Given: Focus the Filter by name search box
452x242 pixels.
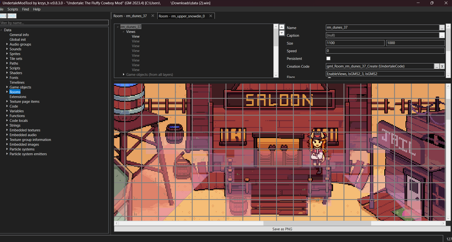Looking at the screenshot, I should (54, 23).
